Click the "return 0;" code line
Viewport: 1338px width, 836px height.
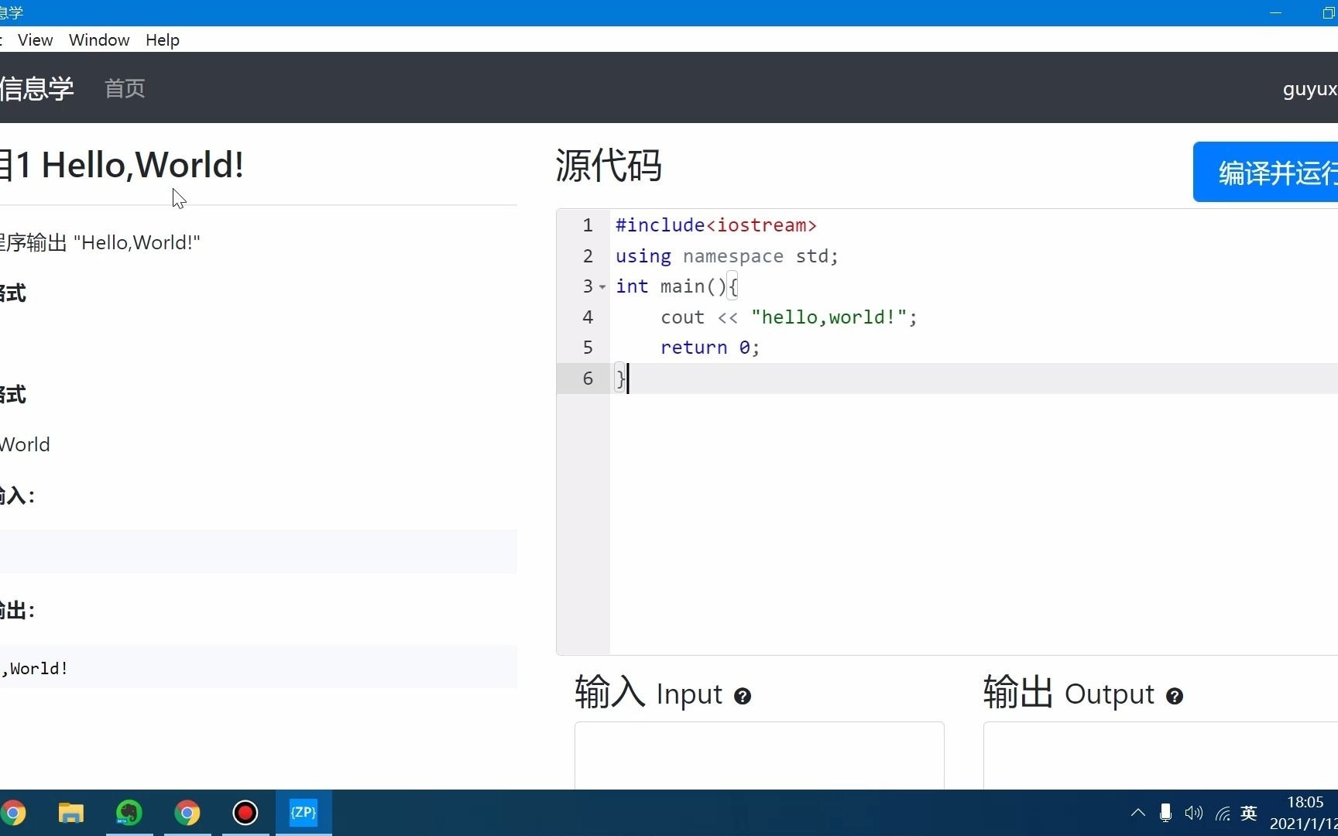710,348
